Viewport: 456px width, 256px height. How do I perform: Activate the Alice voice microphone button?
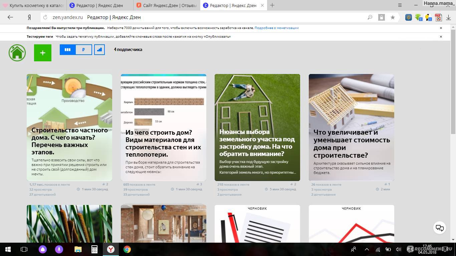click(x=59, y=249)
